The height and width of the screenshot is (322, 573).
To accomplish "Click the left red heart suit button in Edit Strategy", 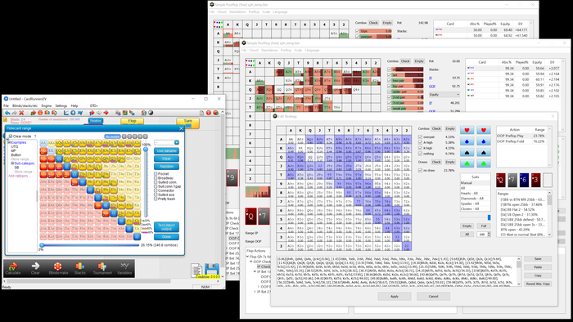I will click(467, 130).
